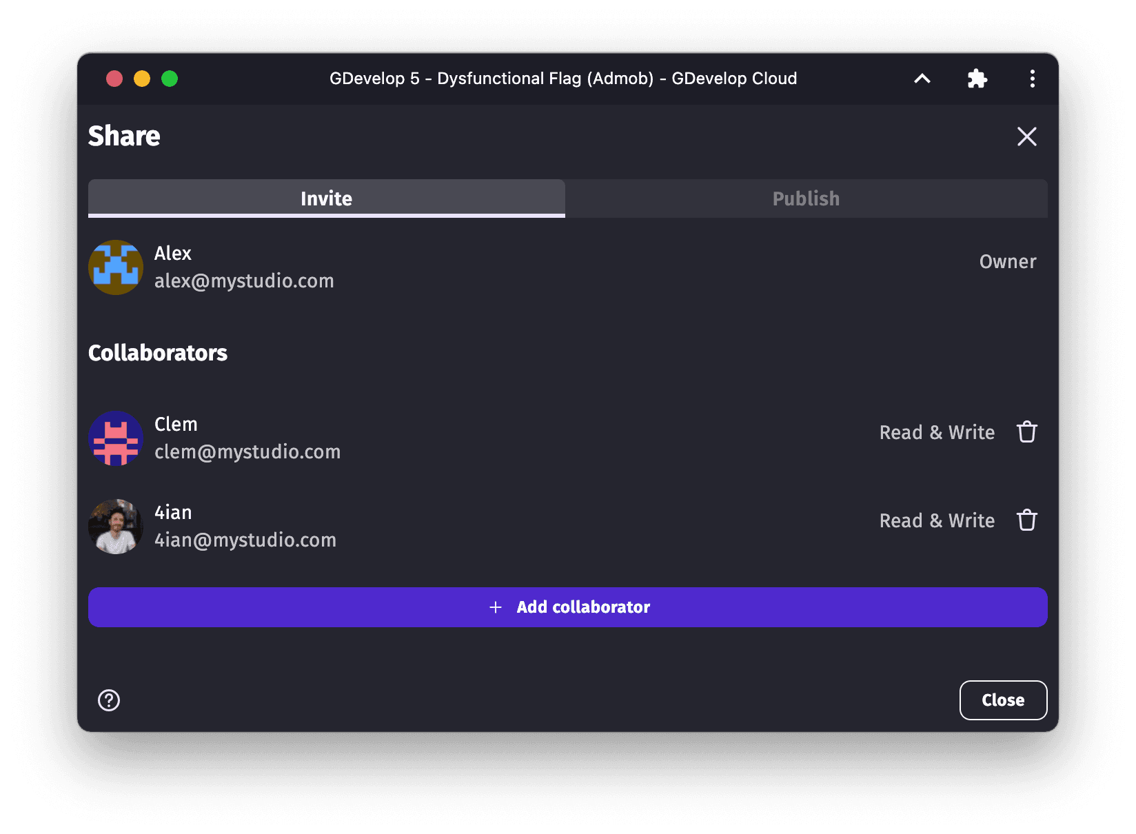Select Clem's avatar image
The height and width of the screenshot is (834, 1136).
115,439
